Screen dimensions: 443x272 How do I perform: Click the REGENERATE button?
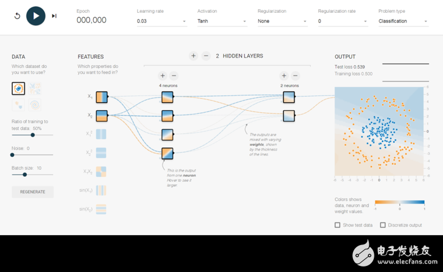32,192
